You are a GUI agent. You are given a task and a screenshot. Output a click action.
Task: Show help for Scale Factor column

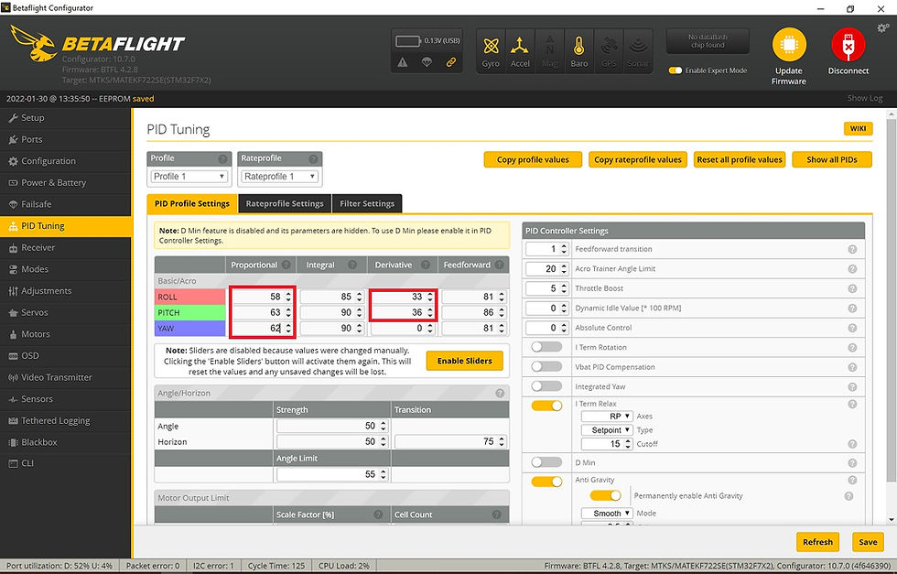pyautogui.click(x=378, y=514)
